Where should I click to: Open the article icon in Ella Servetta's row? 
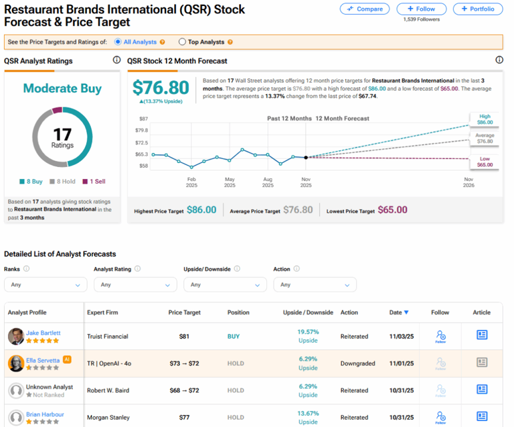(x=482, y=362)
